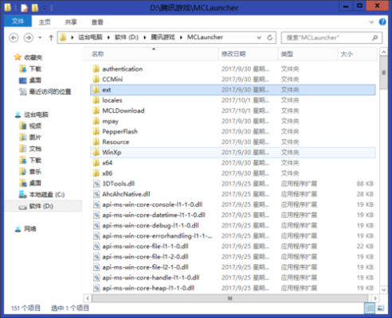Refresh the MCLauncher folder view
Image resolution: width=392 pixels, height=318 pixels.
click(x=270, y=37)
